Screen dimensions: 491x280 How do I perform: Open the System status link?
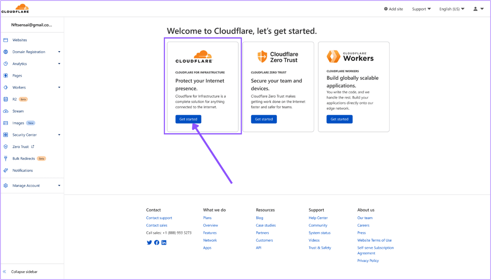click(319, 233)
